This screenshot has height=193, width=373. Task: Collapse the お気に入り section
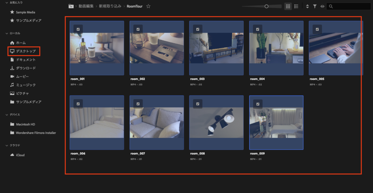point(7,3)
